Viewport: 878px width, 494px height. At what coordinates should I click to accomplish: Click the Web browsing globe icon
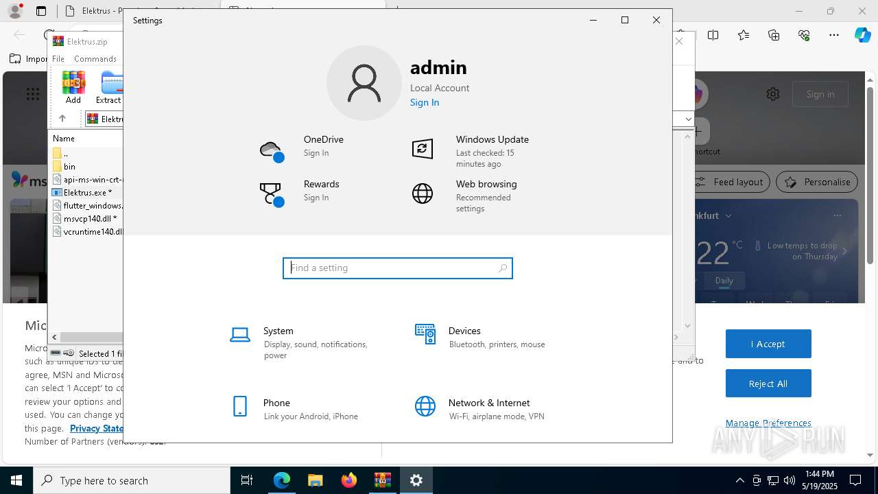[423, 193]
